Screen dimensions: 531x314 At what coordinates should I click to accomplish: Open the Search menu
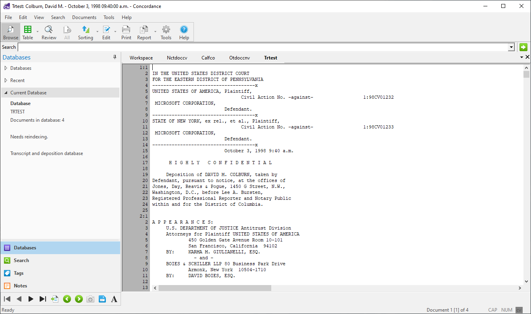point(58,17)
